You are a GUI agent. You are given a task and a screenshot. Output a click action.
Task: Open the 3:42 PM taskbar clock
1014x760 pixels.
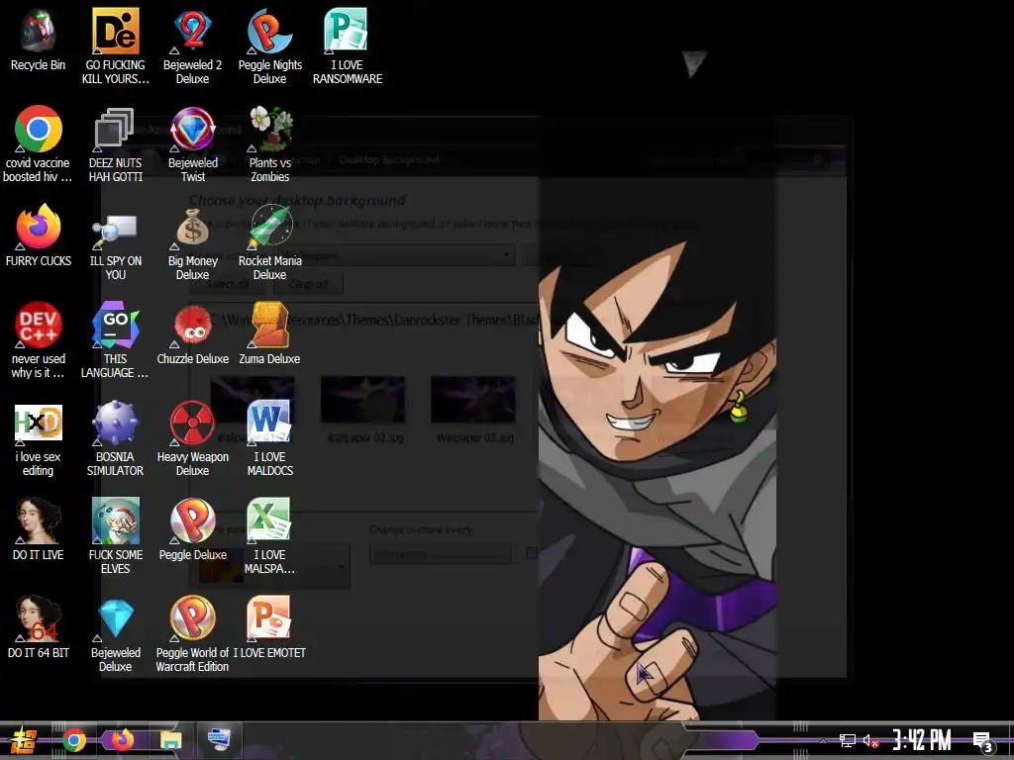922,740
